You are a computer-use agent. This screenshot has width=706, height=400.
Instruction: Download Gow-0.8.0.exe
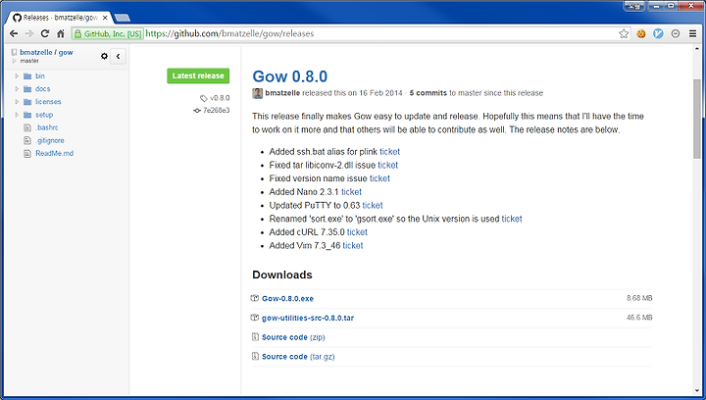point(287,298)
